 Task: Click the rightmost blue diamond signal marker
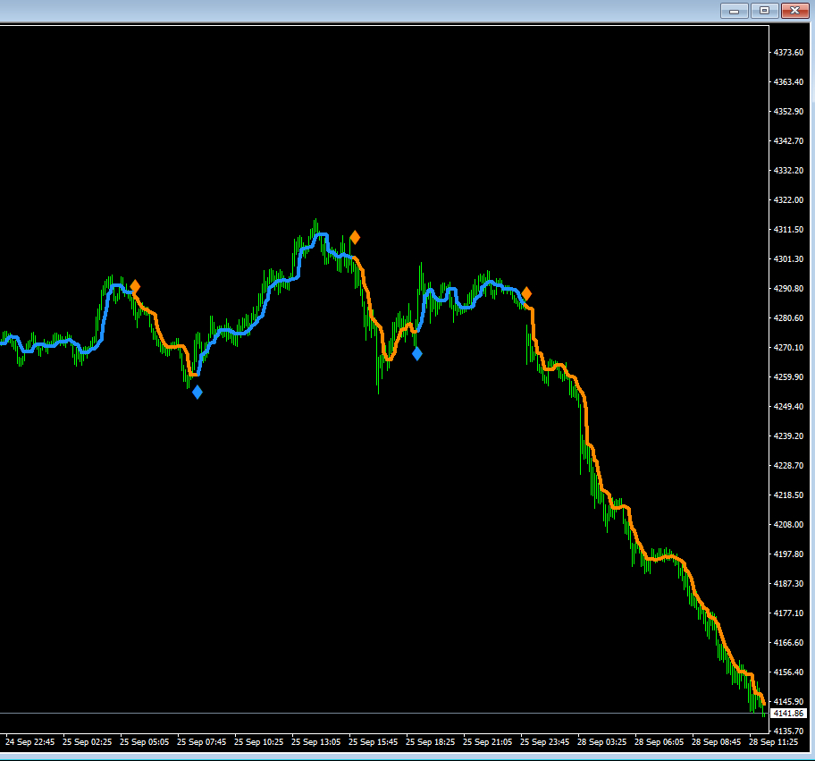pos(417,354)
